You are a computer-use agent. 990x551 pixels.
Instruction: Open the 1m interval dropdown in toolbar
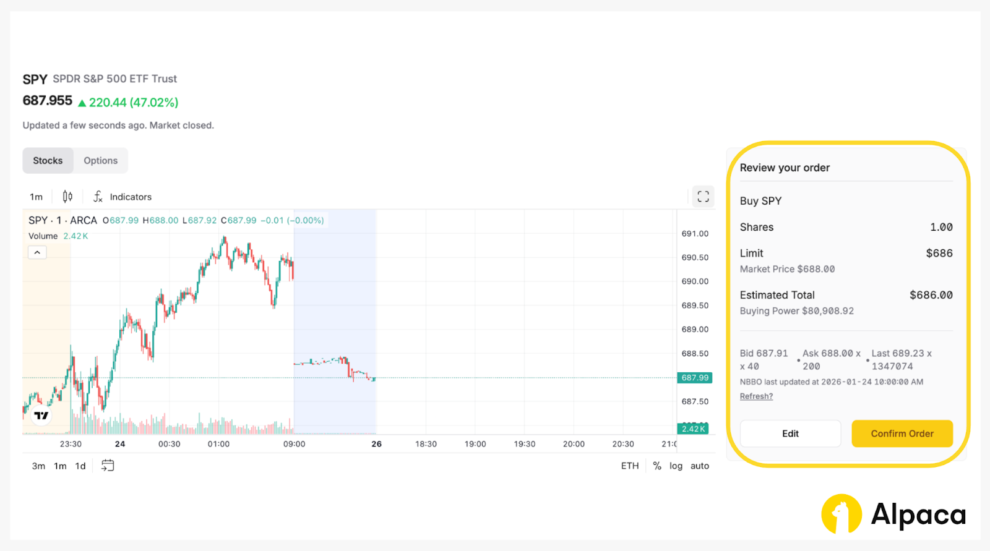point(37,197)
